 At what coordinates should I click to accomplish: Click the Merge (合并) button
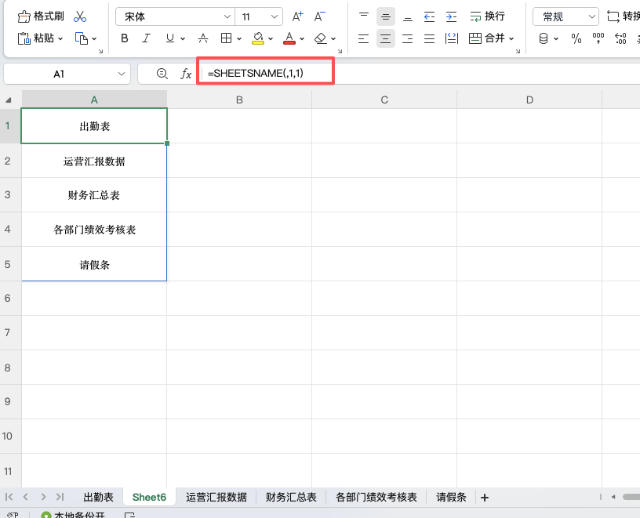point(486,38)
